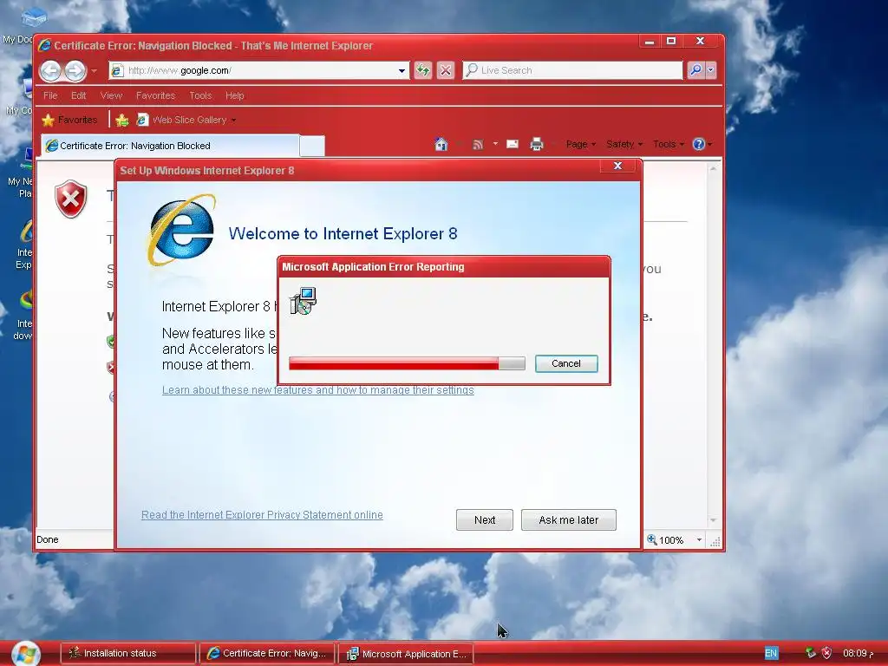Screen dimensions: 888x666
Task: Click the network tray icon
Action: [x=811, y=653]
